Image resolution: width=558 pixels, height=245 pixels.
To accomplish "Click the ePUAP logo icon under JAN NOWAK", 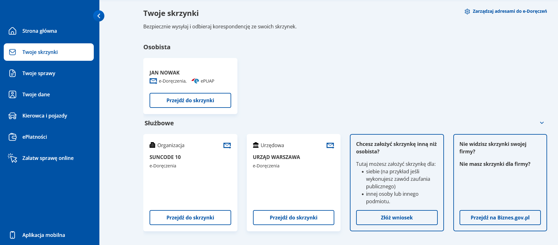I will click(x=195, y=81).
